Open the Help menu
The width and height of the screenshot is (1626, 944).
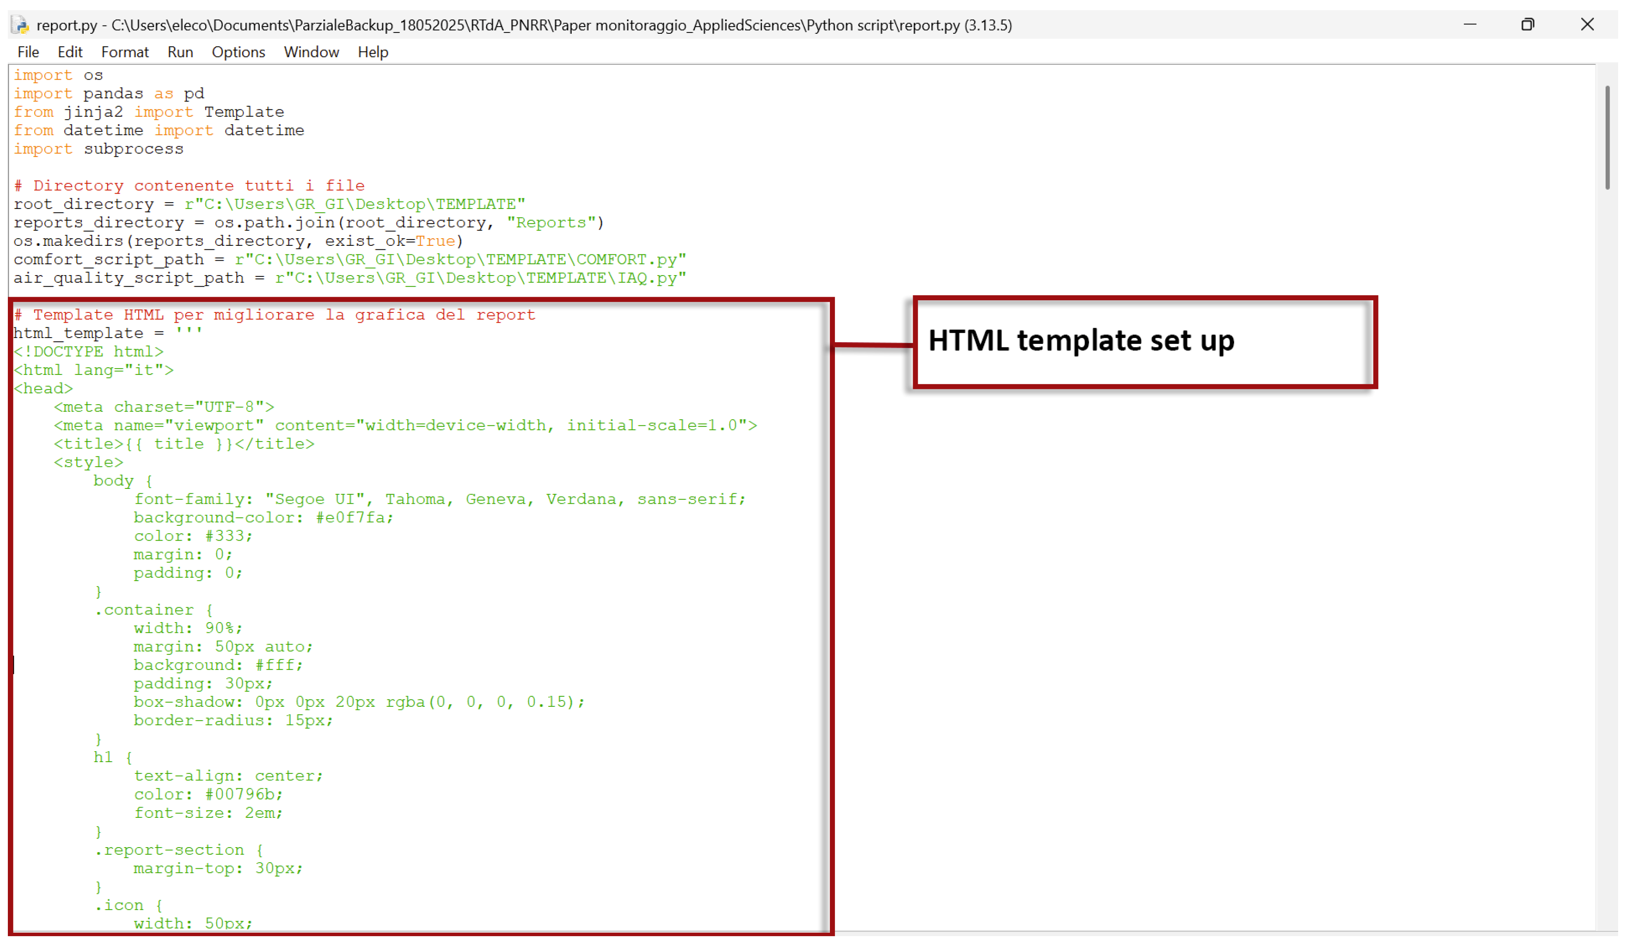click(x=372, y=52)
